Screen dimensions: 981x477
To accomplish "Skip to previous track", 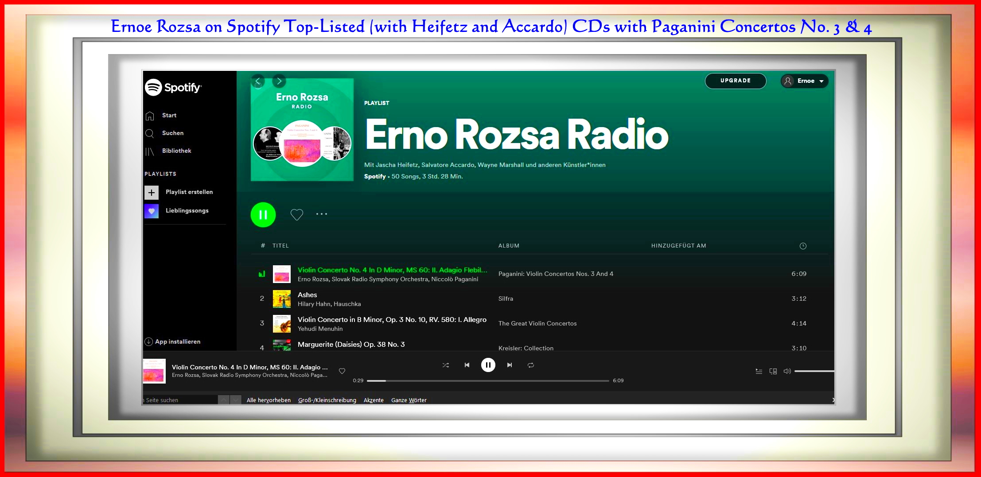I will [467, 365].
